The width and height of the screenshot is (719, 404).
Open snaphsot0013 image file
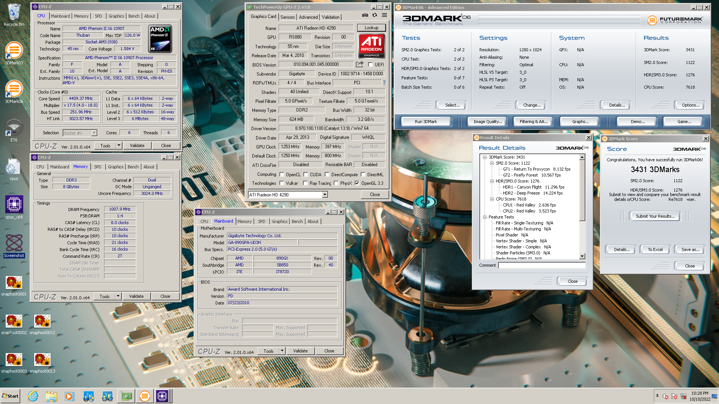click(x=42, y=362)
